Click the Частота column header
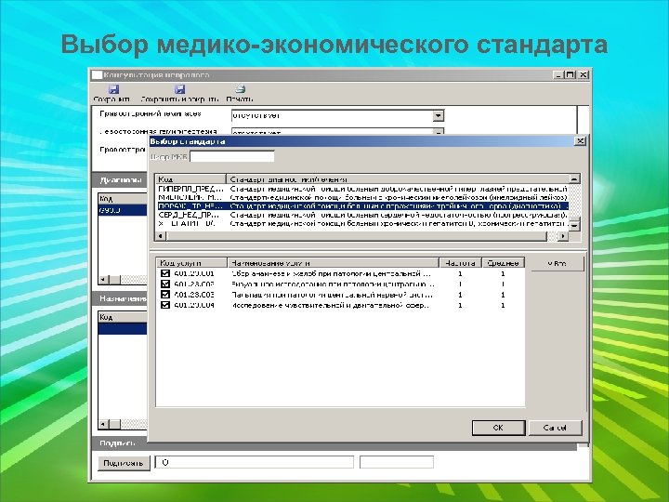This screenshot has width=669, height=502. [460, 263]
